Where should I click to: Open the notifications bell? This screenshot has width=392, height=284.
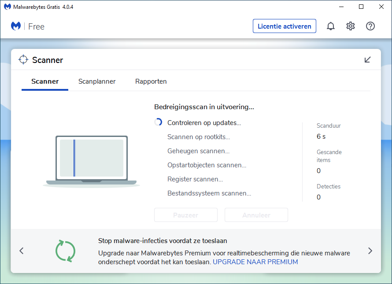330,26
